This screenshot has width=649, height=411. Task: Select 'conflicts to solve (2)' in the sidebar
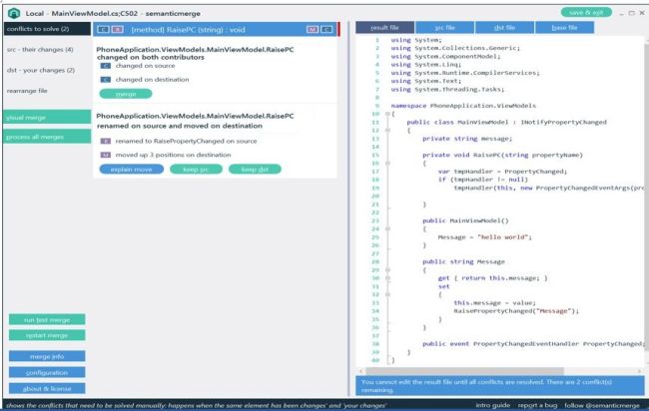click(x=47, y=29)
